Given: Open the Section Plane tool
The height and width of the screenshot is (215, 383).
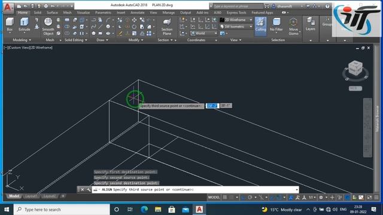Looking at the screenshot, I should 167,26.
